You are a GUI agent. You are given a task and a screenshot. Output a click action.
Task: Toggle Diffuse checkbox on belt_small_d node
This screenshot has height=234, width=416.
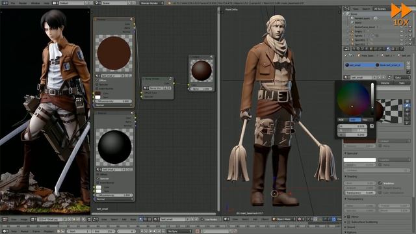(97, 81)
